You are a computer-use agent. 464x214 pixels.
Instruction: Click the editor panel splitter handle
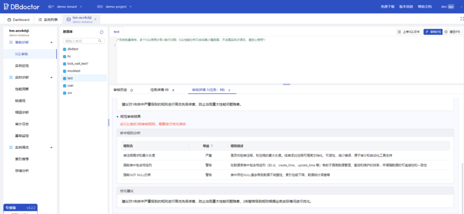click(x=287, y=84)
